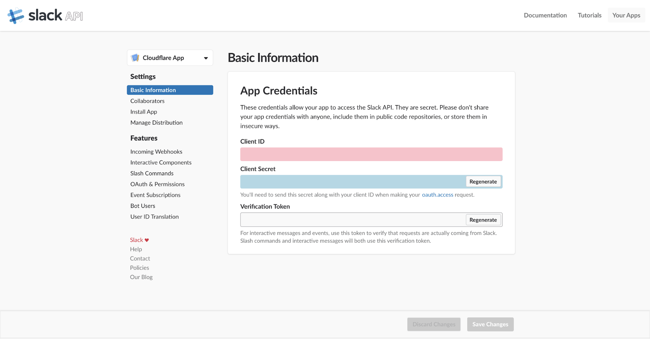Click the Client ID label
Image resolution: width=650 pixels, height=339 pixels.
tap(252, 142)
